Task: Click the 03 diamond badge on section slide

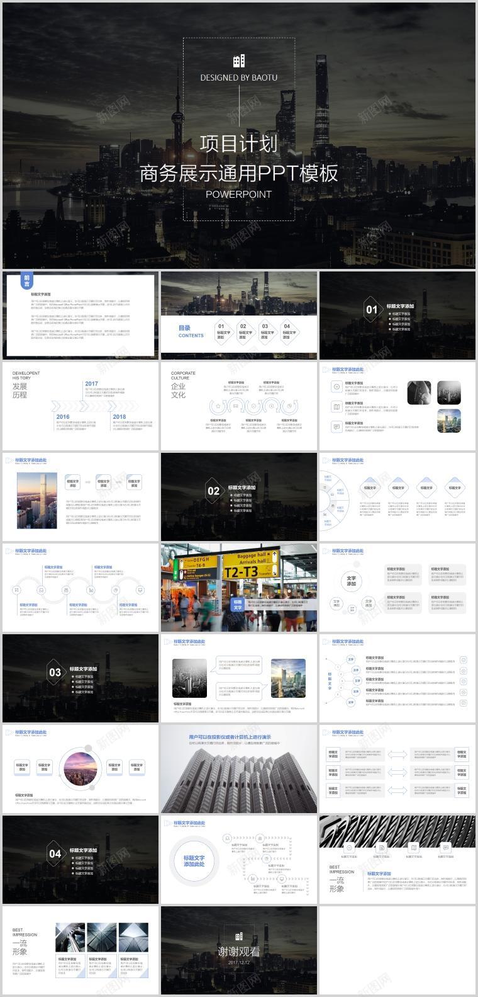Action: click(x=55, y=672)
